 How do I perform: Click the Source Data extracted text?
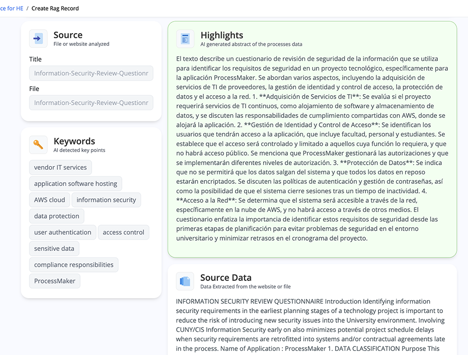pos(310,326)
